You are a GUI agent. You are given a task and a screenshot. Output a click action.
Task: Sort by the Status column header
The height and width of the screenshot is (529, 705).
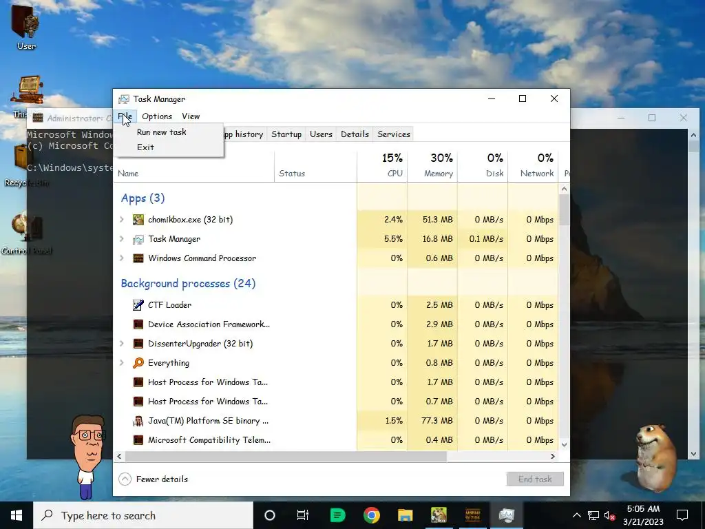pos(315,167)
